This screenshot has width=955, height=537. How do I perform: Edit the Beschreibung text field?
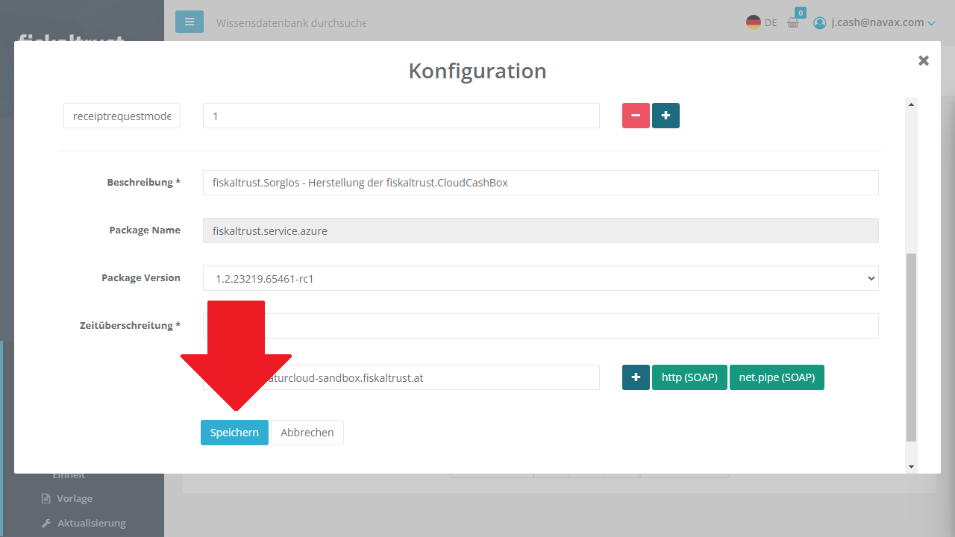pos(541,183)
